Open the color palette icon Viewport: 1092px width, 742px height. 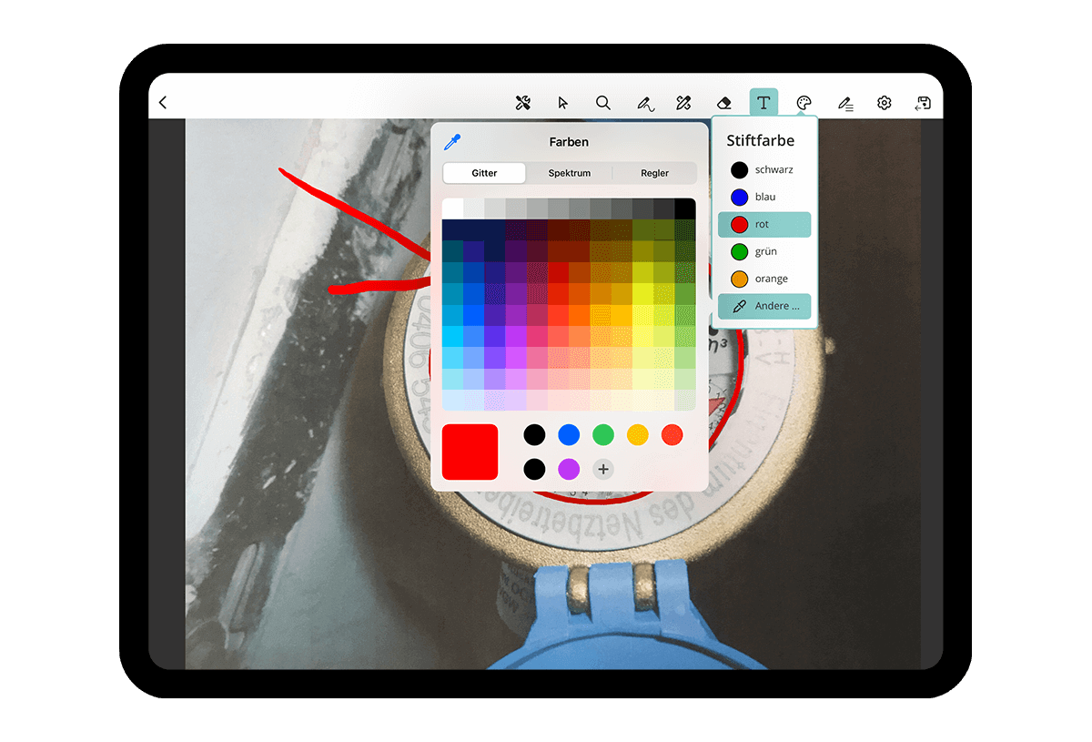(x=804, y=103)
